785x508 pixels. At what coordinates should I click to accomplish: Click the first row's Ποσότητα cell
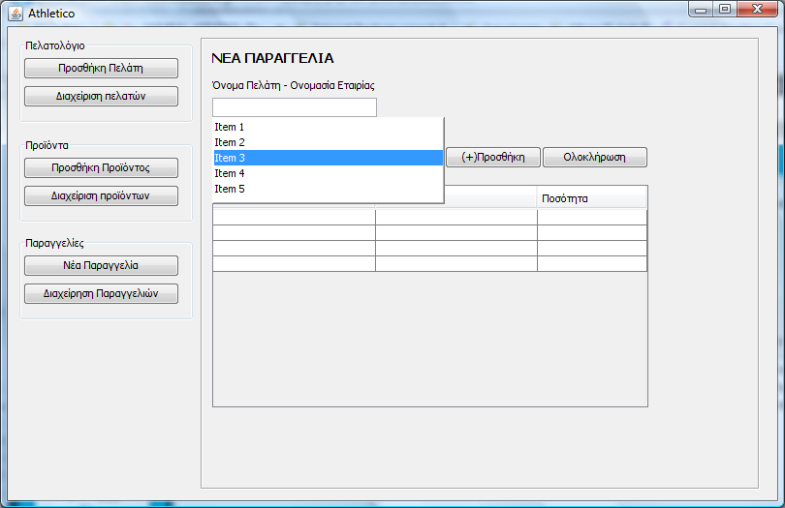coord(592,218)
